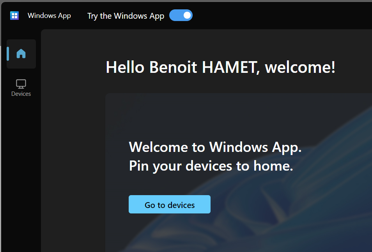Viewport: 372px width, 252px height.
Task: Click the white knob of the toggle switch
Action: click(x=187, y=16)
